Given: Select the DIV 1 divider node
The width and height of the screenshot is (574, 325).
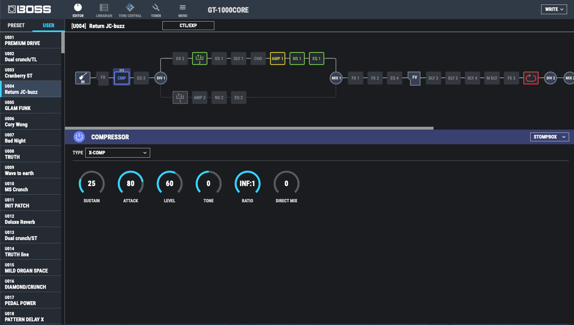Looking at the screenshot, I should [x=161, y=78].
